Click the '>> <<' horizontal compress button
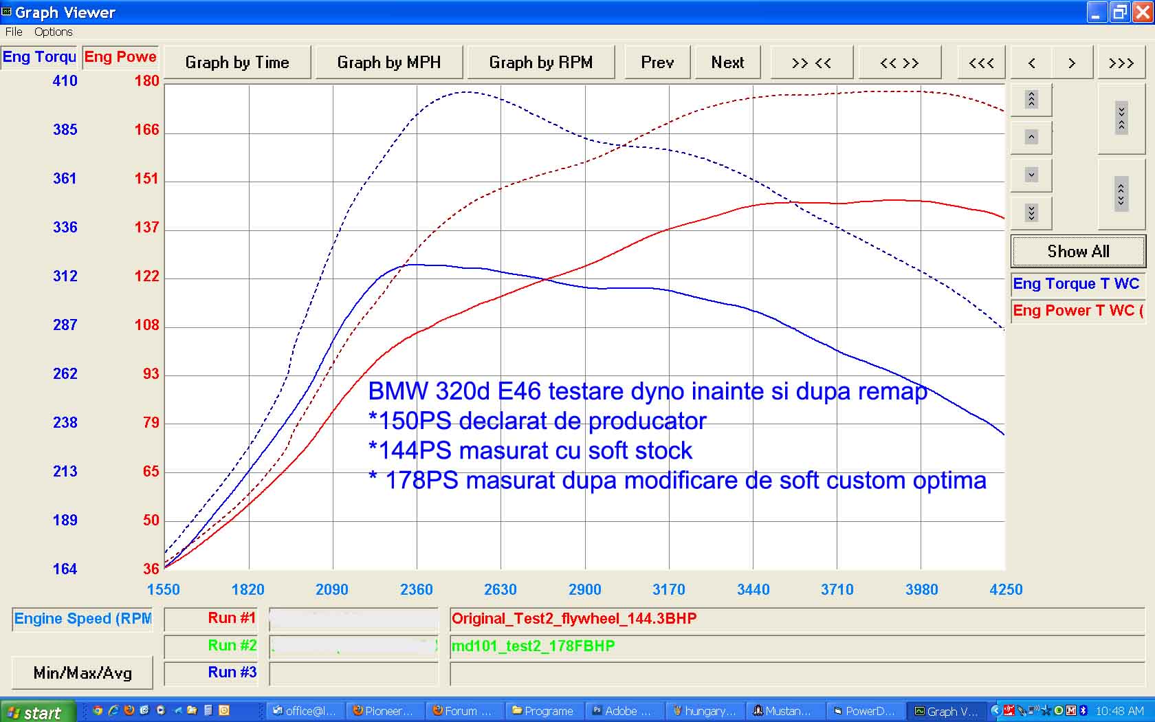 (x=812, y=63)
